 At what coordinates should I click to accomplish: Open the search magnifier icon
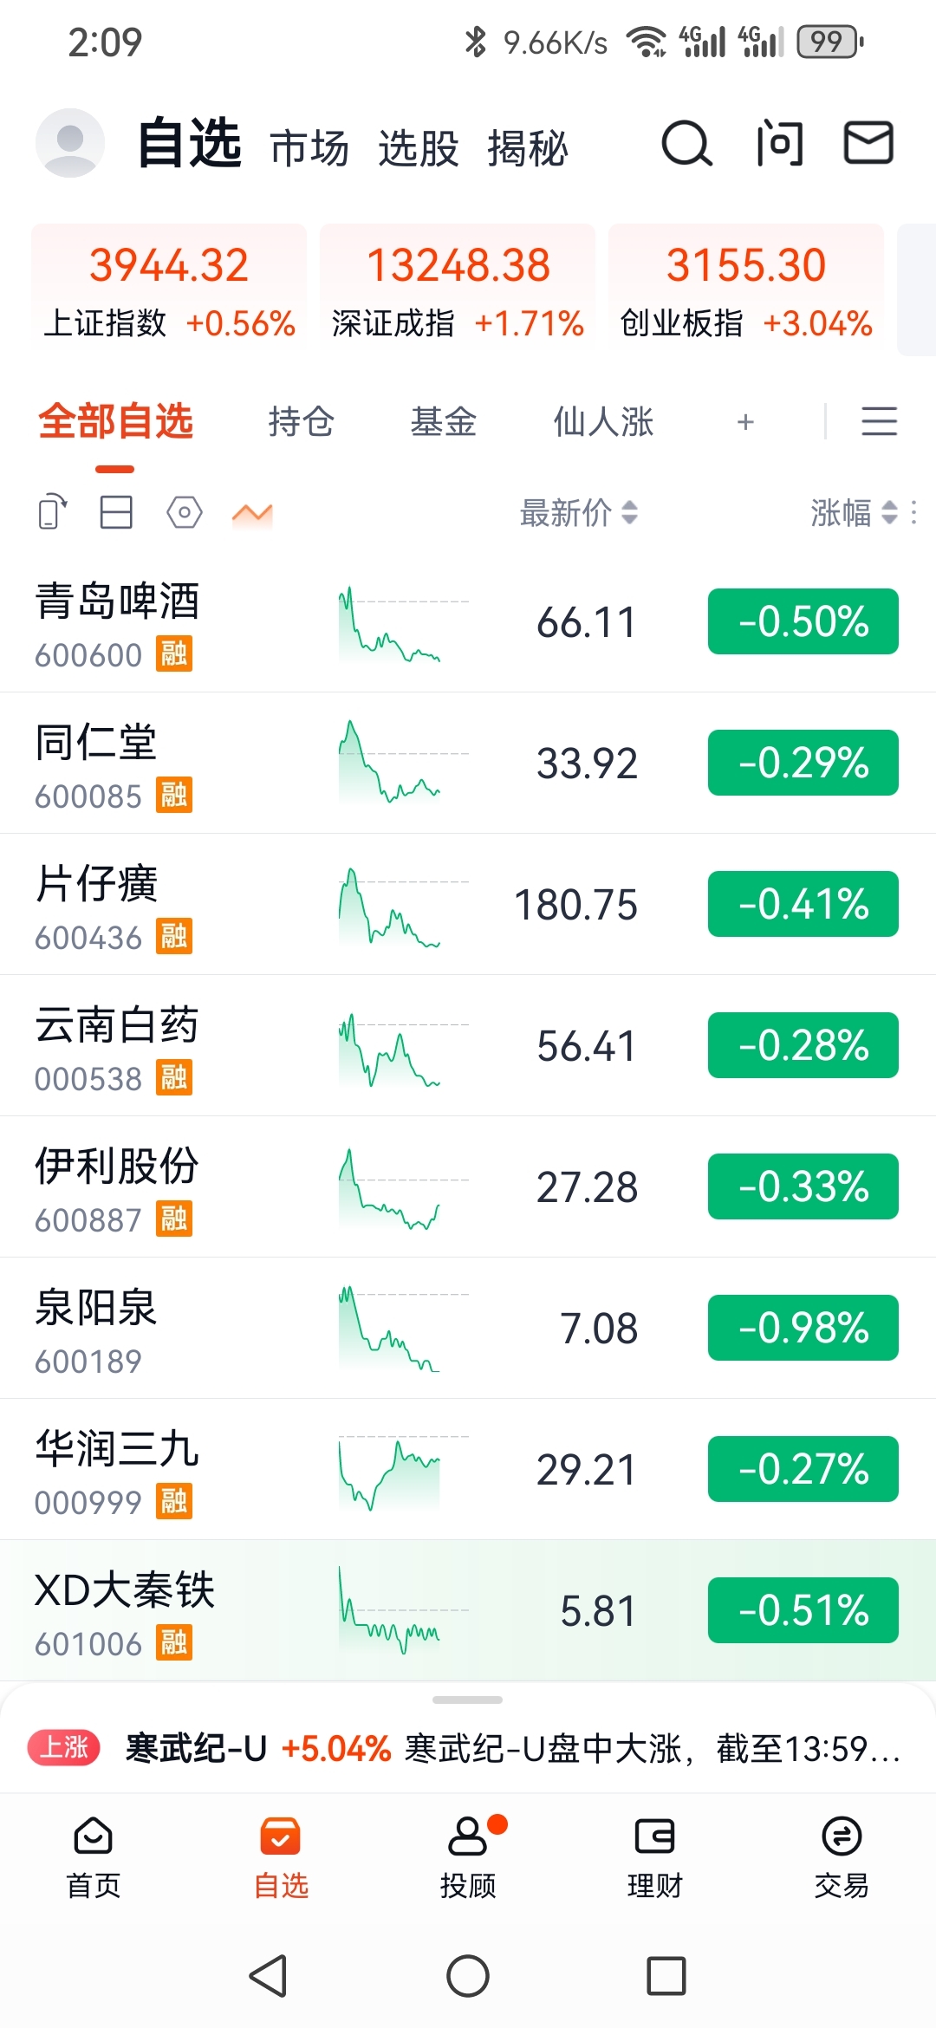tap(686, 144)
